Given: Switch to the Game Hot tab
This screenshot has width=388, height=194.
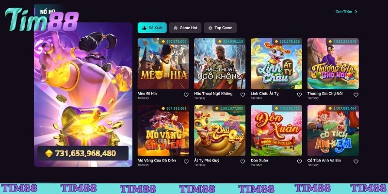Looking at the screenshot, I should [x=185, y=28].
